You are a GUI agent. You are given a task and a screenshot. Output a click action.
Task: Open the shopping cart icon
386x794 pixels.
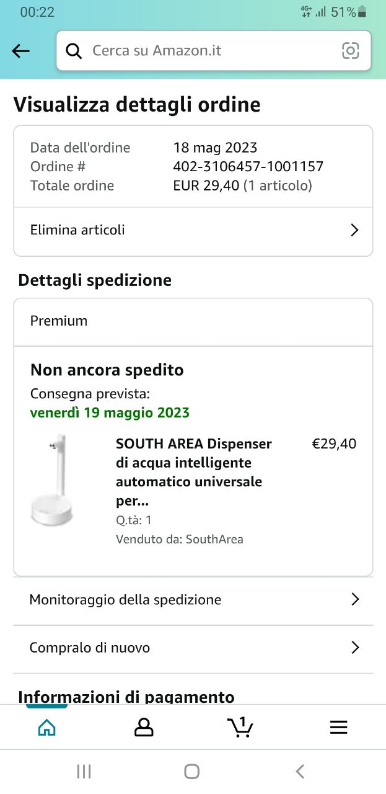(x=240, y=727)
